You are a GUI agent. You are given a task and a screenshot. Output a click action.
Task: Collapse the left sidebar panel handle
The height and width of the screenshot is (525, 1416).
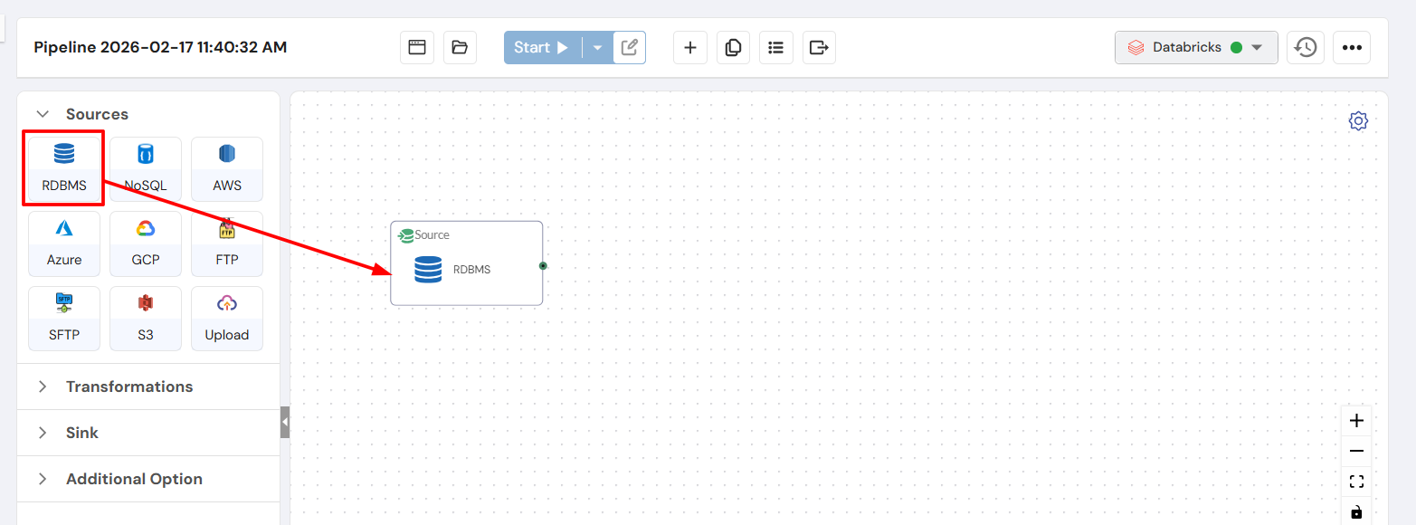[285, 423]
